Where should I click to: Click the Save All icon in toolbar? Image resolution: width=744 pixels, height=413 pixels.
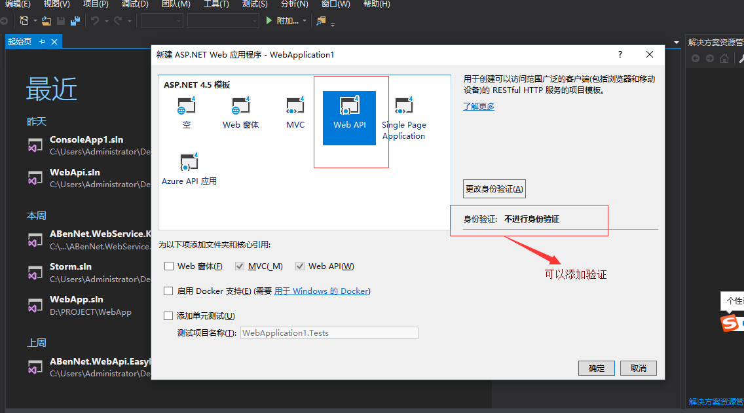click(75, 21)
